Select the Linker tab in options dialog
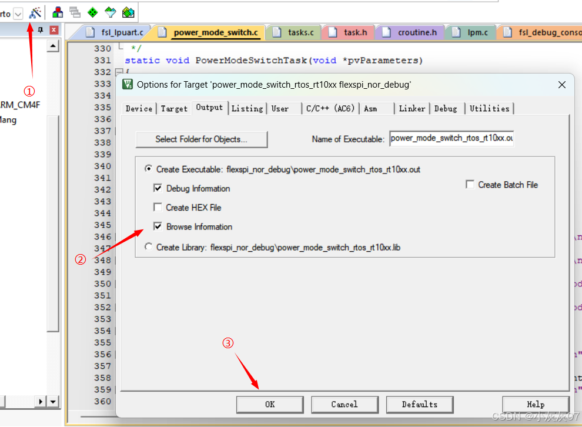This screenshot has width=582, height=427. pos(412,108)
